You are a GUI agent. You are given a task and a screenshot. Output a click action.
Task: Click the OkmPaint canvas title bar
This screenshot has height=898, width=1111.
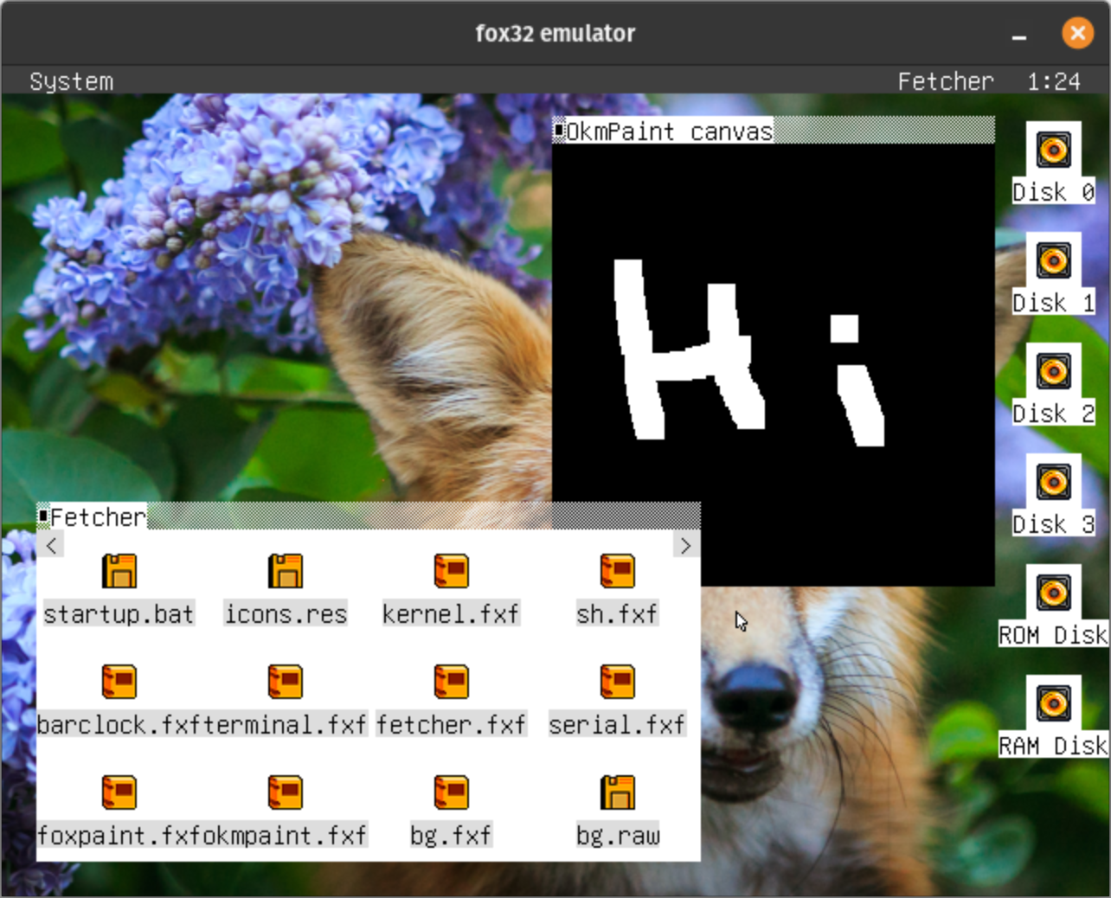774,130
